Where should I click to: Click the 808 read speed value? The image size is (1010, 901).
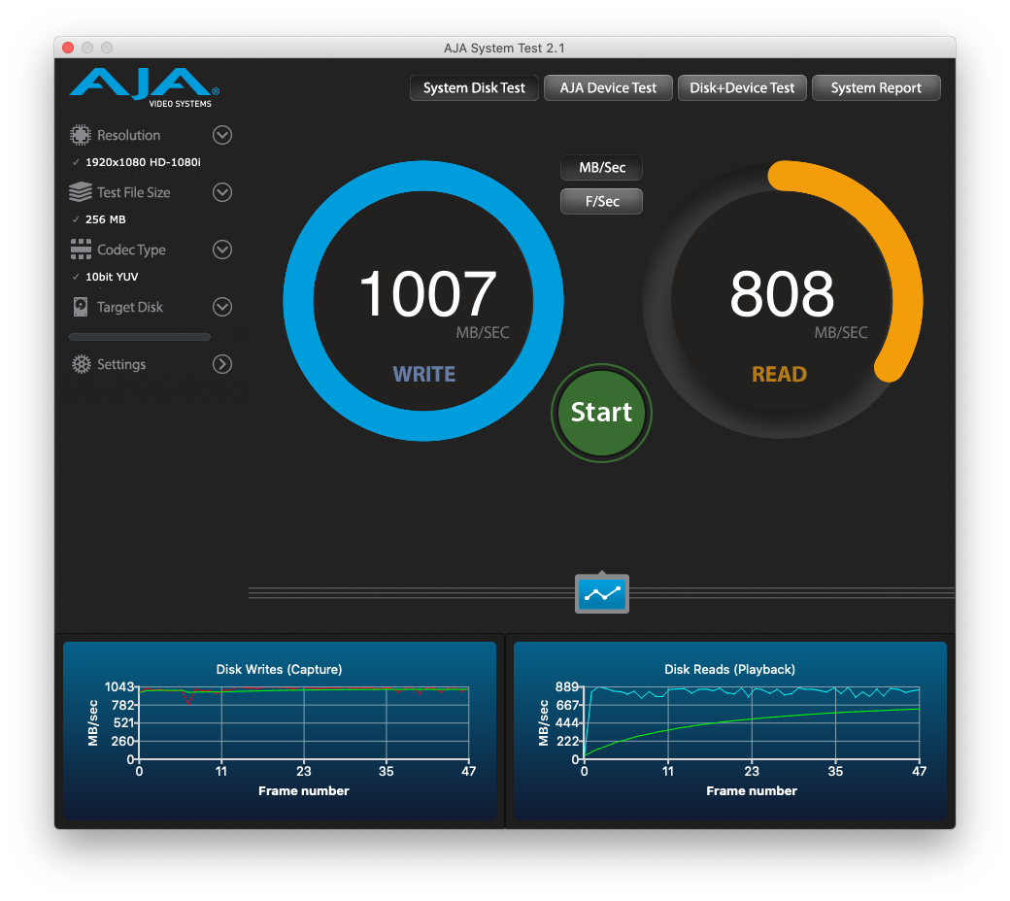782,293
